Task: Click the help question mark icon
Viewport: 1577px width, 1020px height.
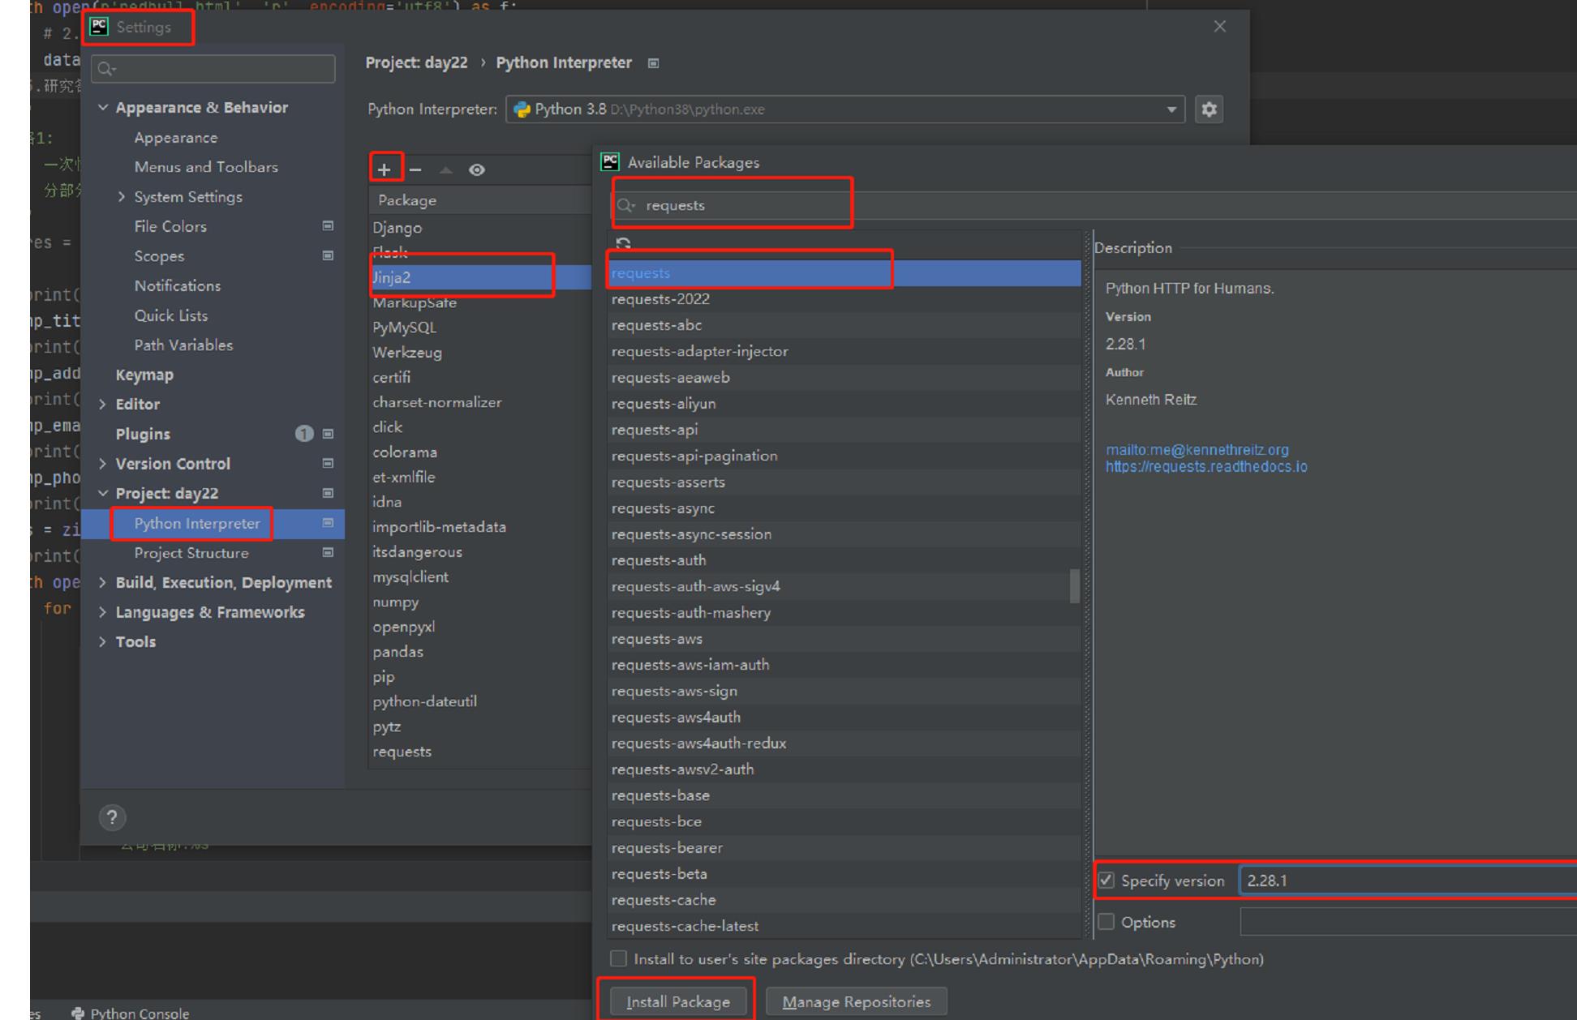Action: click(x=112, y=817)
